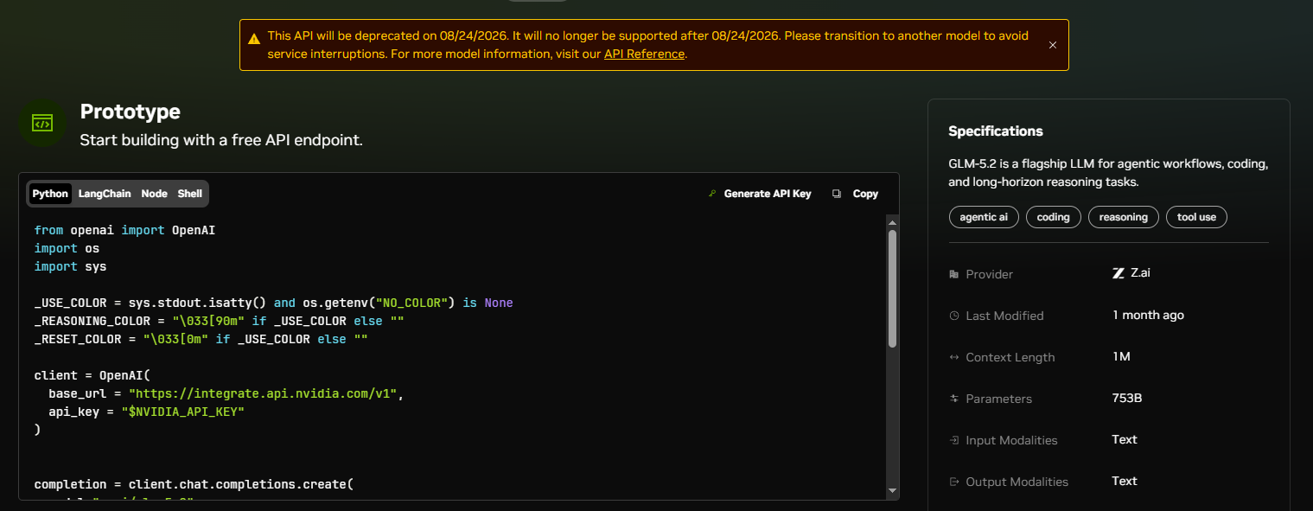The image size is (1313, 511).
Task: Click the '753B' parameters value
Action: (1127, 398)
